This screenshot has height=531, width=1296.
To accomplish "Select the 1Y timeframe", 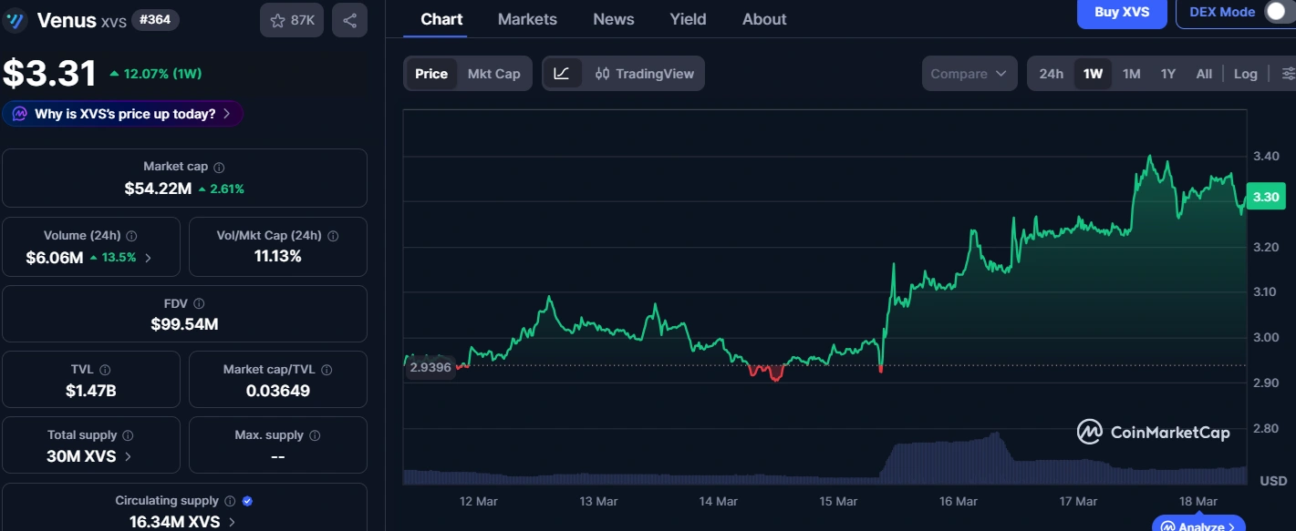I will (1168, 73).
